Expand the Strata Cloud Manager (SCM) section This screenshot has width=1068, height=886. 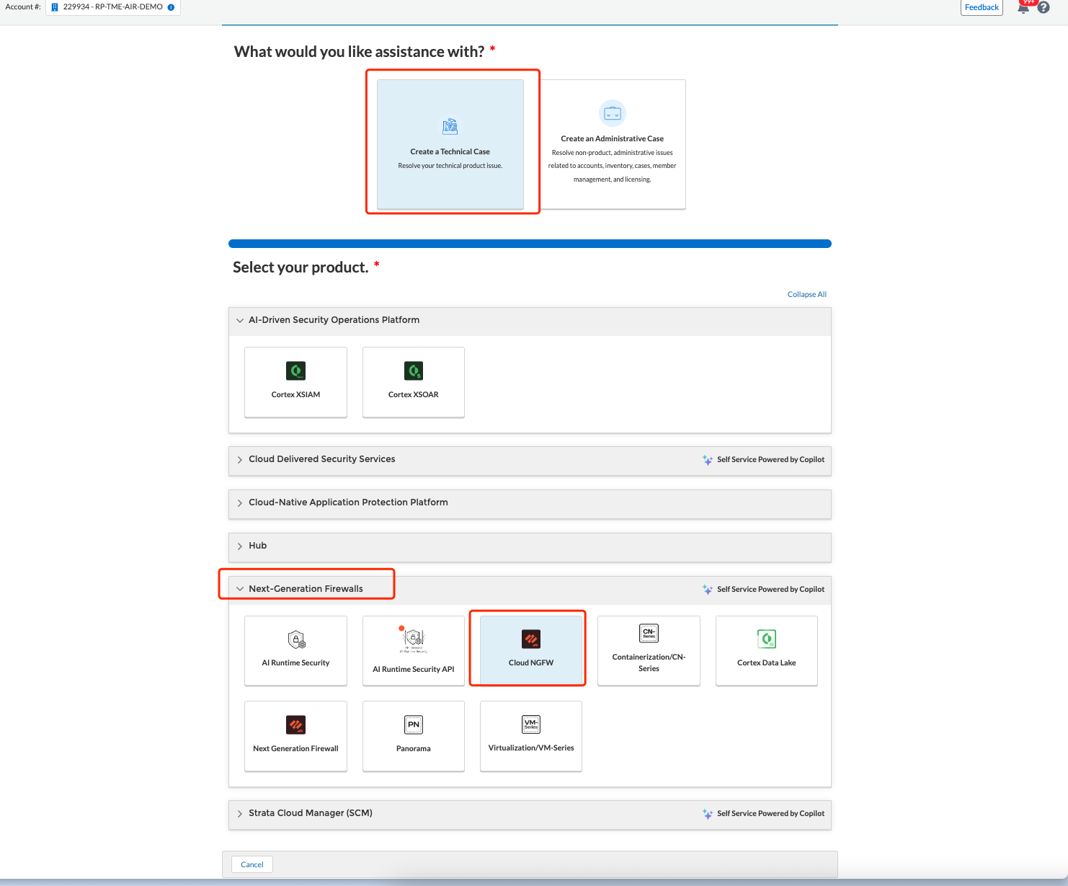(x=240, y=813)
